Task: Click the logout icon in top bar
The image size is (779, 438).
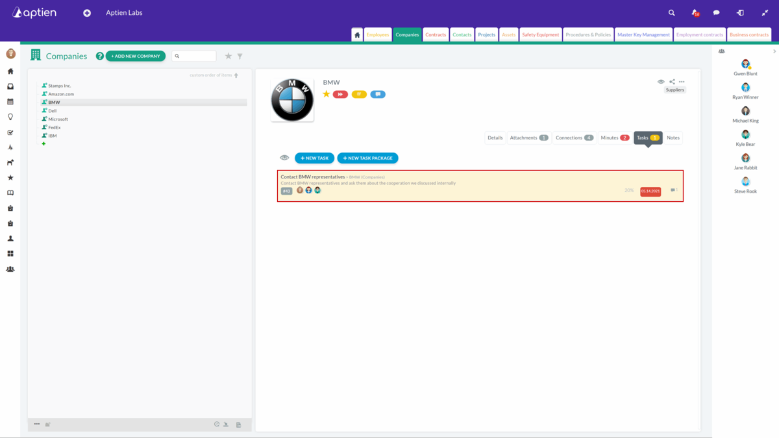Action: (x=740, y=13)
